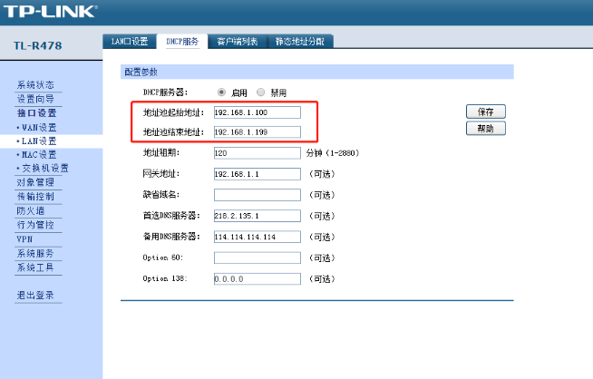The image size is (593, 379).
Task: Click the 保存 button
Action: click(484, 112)
